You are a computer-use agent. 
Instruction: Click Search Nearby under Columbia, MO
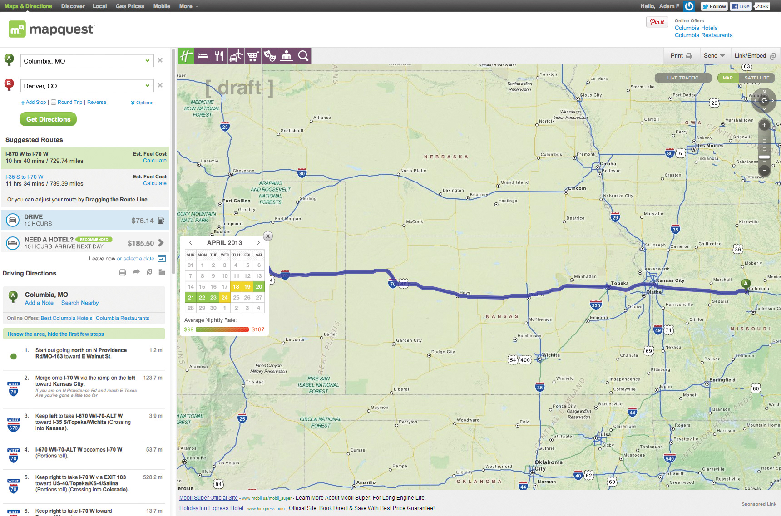pyautogui.click(x=80, y=303)
